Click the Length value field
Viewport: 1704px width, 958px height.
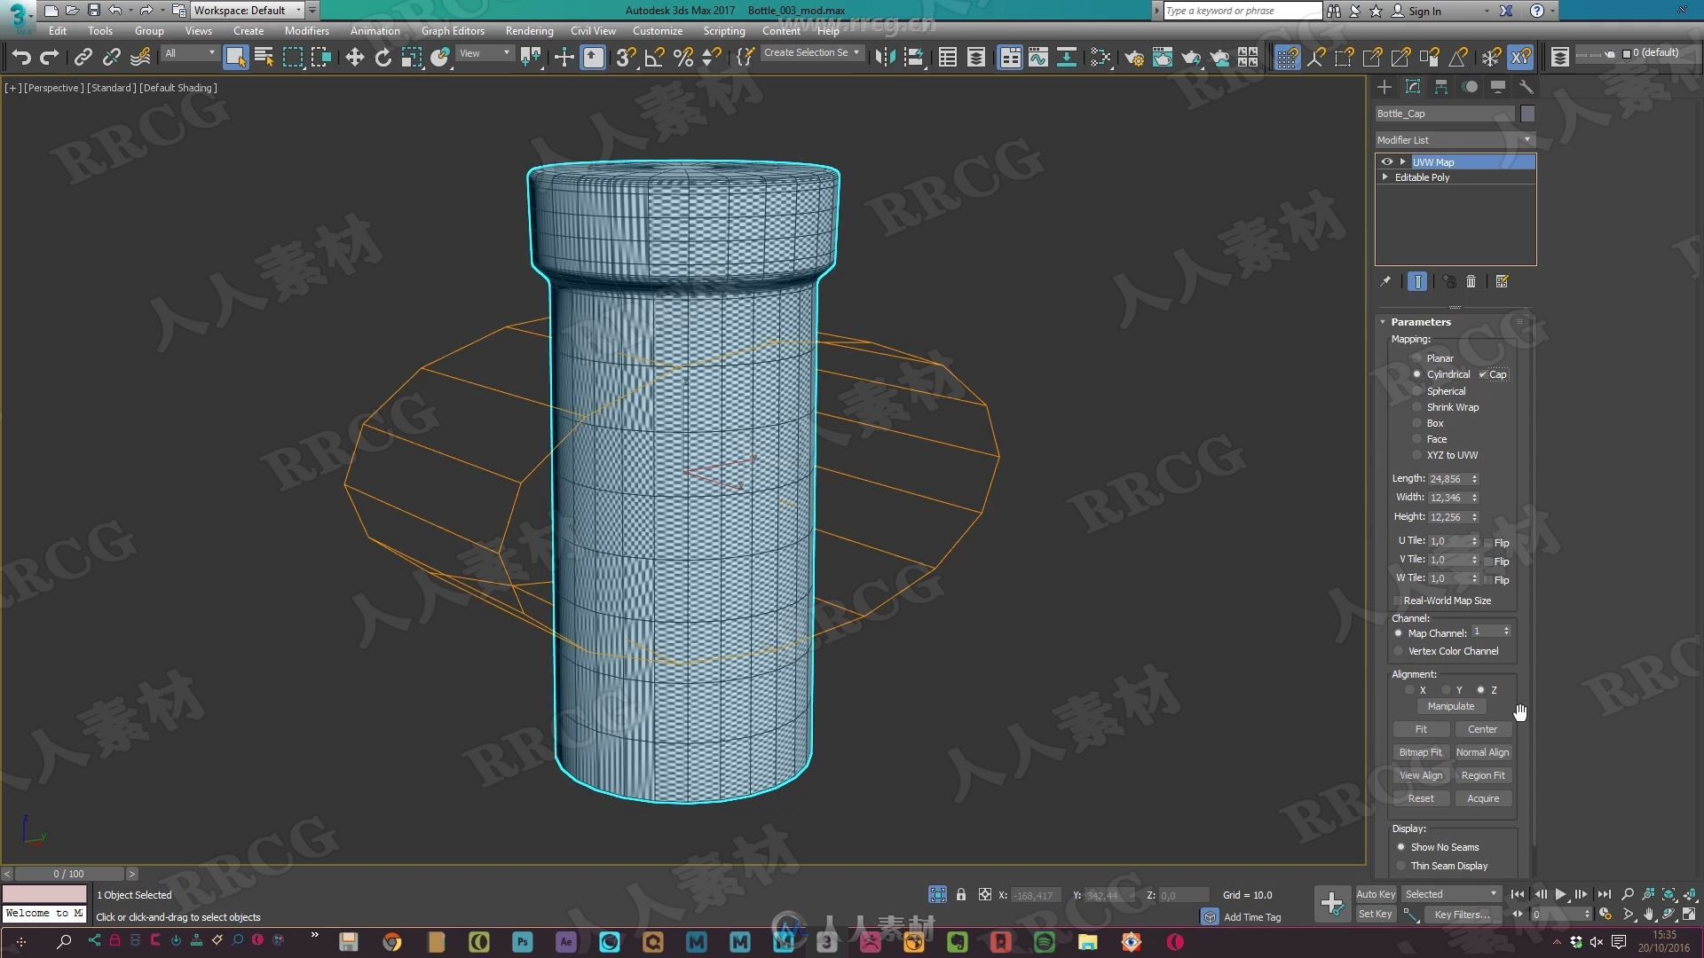pos(1448,479)
